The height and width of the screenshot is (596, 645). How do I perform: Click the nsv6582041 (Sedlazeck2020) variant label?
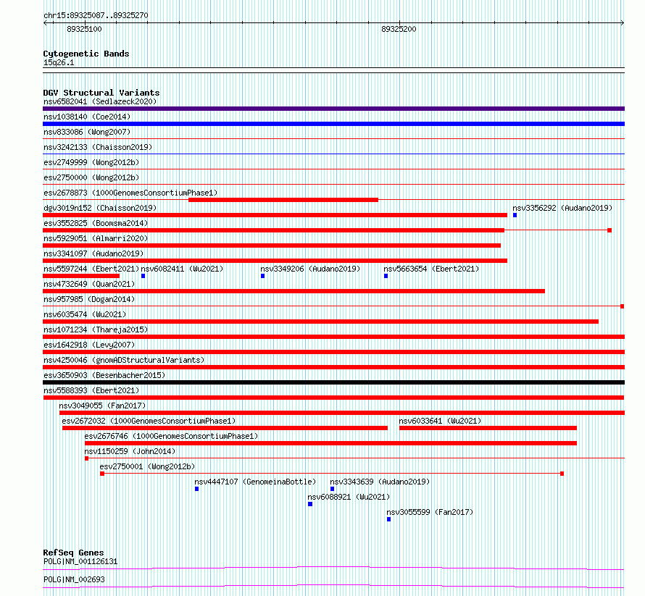(x=100, y=101)
